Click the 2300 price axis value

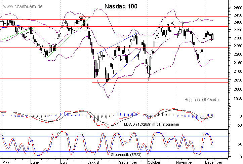(238, 38)
